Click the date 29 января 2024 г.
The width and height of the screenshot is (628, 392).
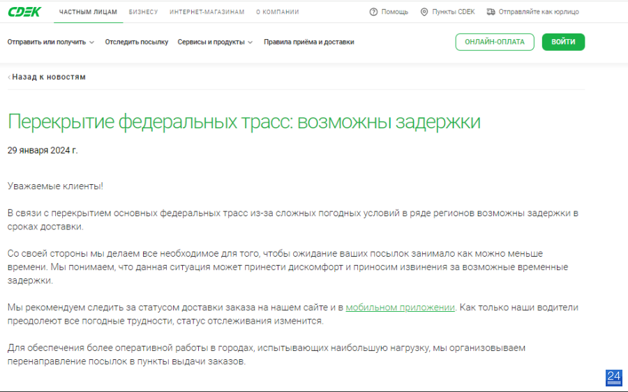point(43,151)
